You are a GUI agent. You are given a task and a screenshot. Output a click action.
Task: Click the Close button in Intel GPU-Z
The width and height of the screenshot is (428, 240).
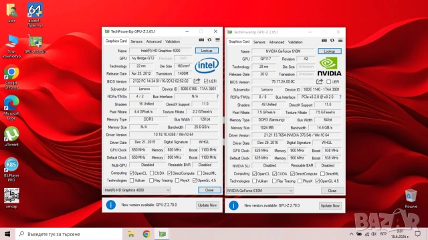click(209, 190)
